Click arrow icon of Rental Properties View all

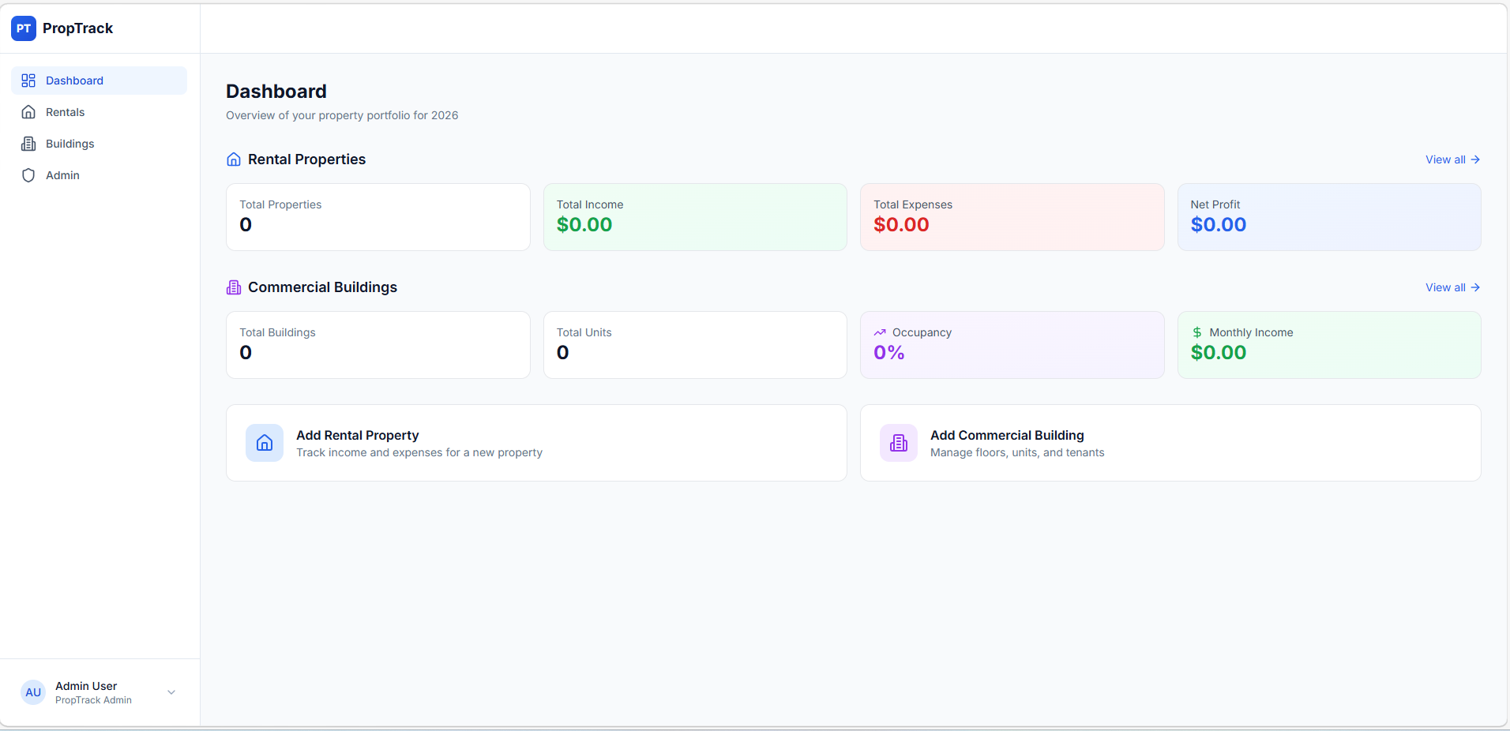tap(1475, 159)
